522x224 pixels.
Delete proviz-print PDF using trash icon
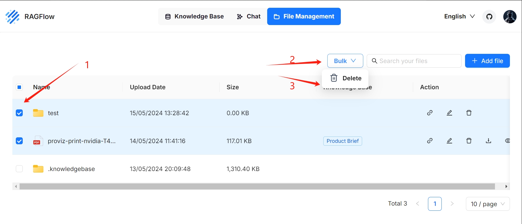[x=469, y=141]
